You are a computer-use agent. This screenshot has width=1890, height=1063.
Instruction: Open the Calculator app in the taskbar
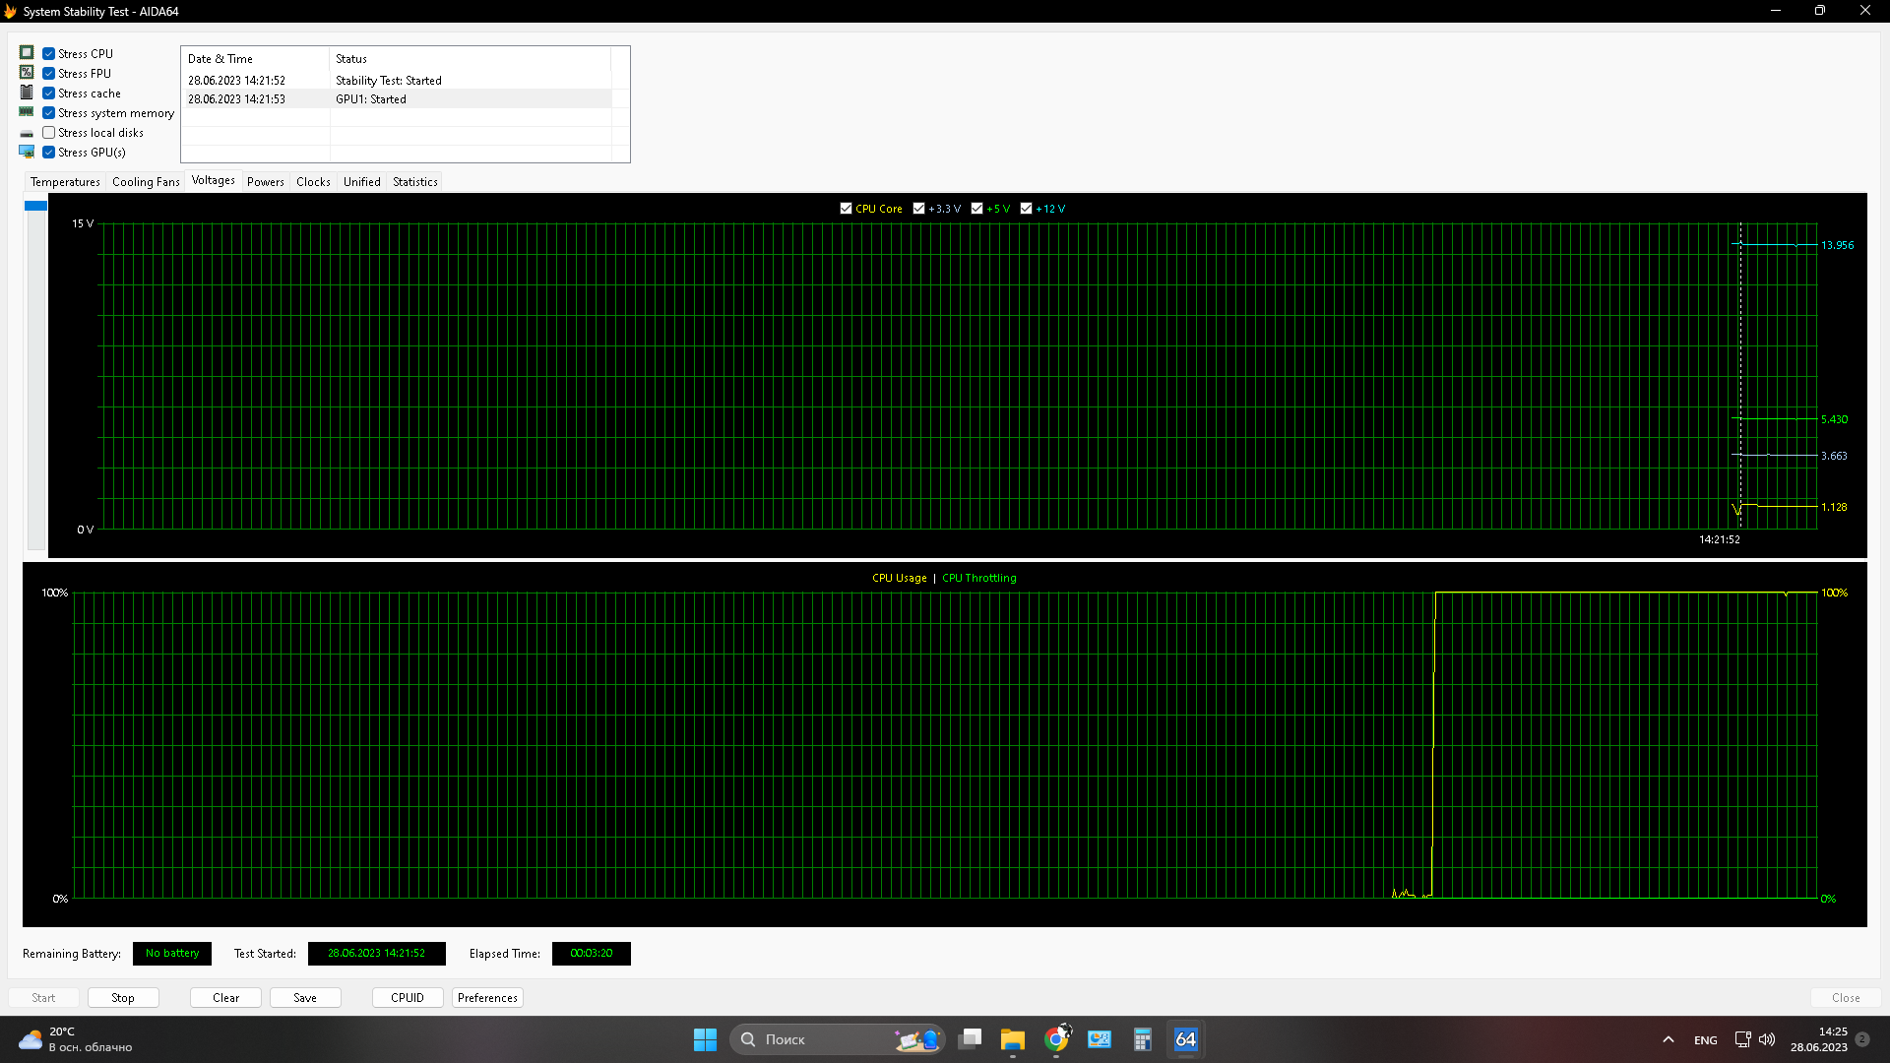[1142, 1039]
